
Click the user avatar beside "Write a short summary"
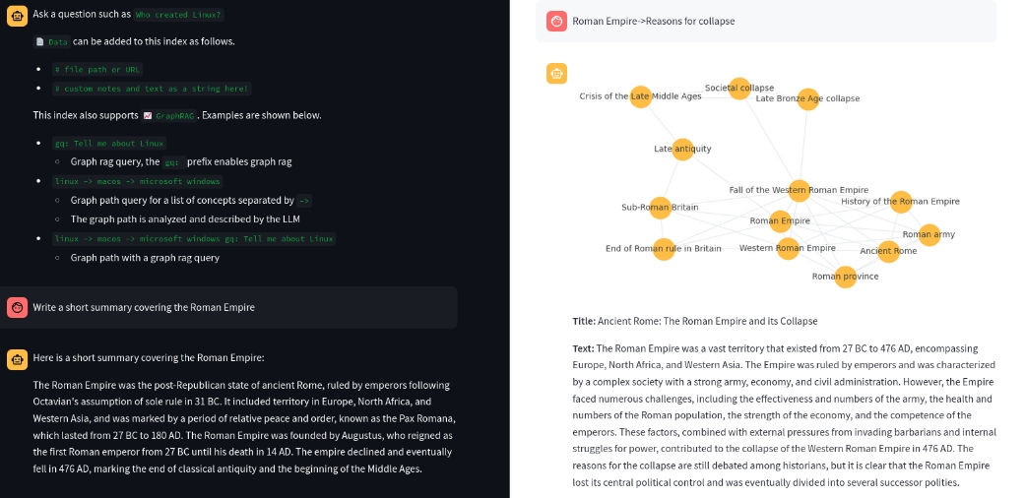click(17, 307)
